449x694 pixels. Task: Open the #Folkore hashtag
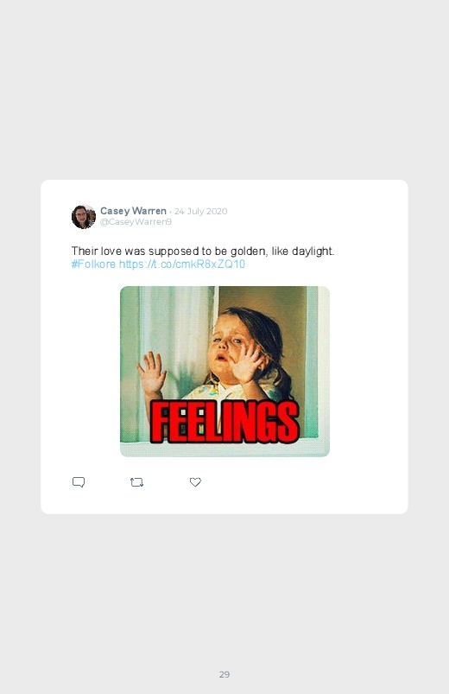(93, 264)
